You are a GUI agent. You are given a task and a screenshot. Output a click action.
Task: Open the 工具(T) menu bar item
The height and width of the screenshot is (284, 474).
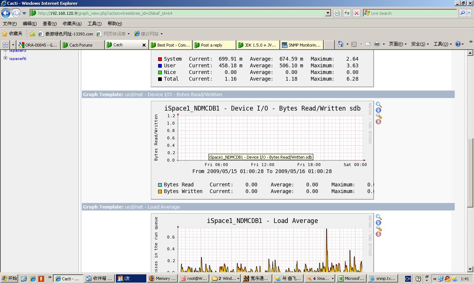[x=94, y=23]
